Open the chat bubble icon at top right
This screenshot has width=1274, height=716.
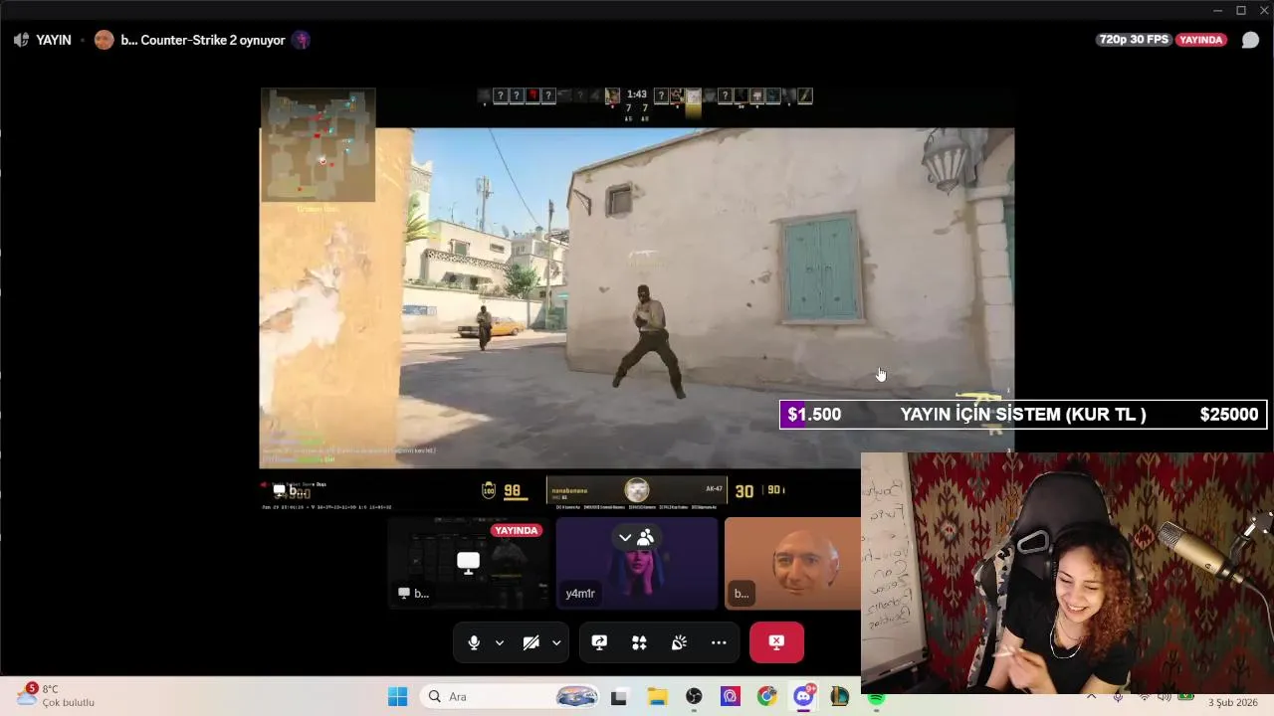tap(1251, 40)
